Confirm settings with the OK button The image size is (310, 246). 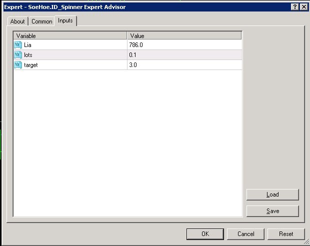[x=205, y=234]
